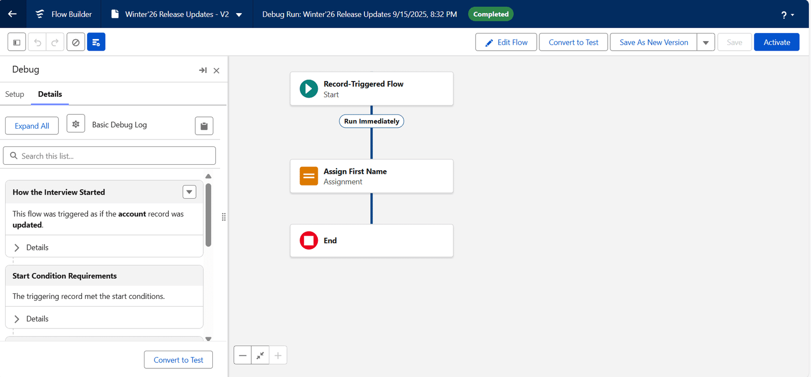Copy debug log with clipboard icon
Viewport: 811px width, 377px height.
tap(204, 126)
